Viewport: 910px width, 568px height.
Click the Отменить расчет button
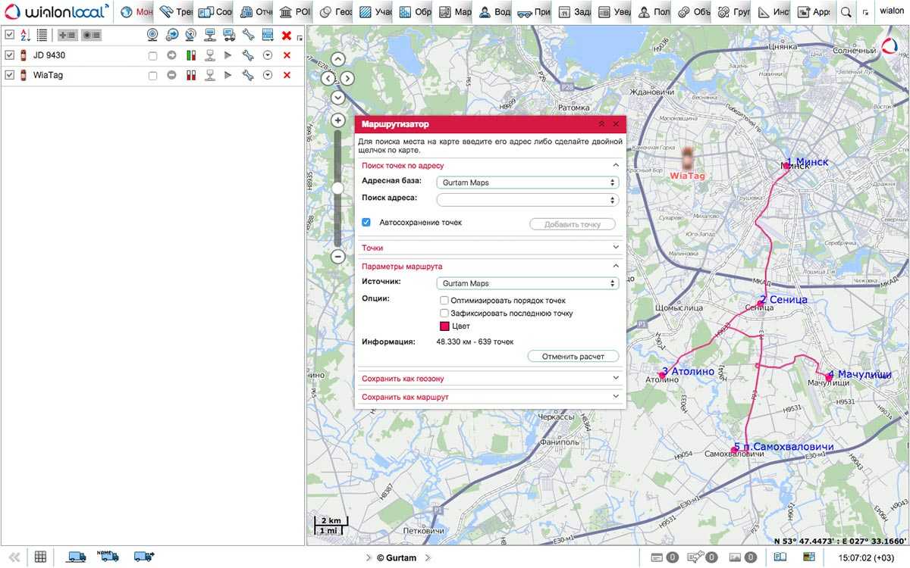click(573, 356)
